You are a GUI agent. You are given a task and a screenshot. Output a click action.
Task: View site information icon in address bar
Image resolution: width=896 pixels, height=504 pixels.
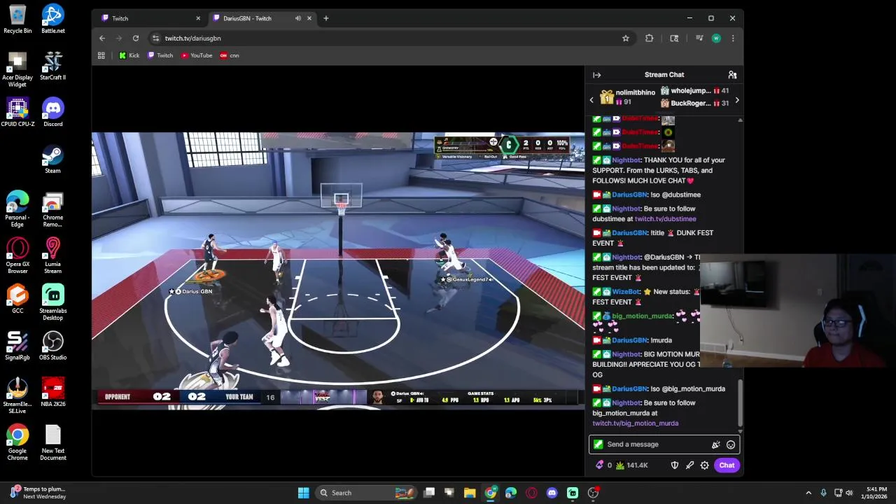(155, 38)
